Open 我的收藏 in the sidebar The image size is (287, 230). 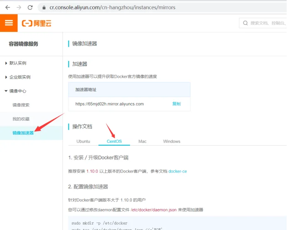[x=21, y=119]
